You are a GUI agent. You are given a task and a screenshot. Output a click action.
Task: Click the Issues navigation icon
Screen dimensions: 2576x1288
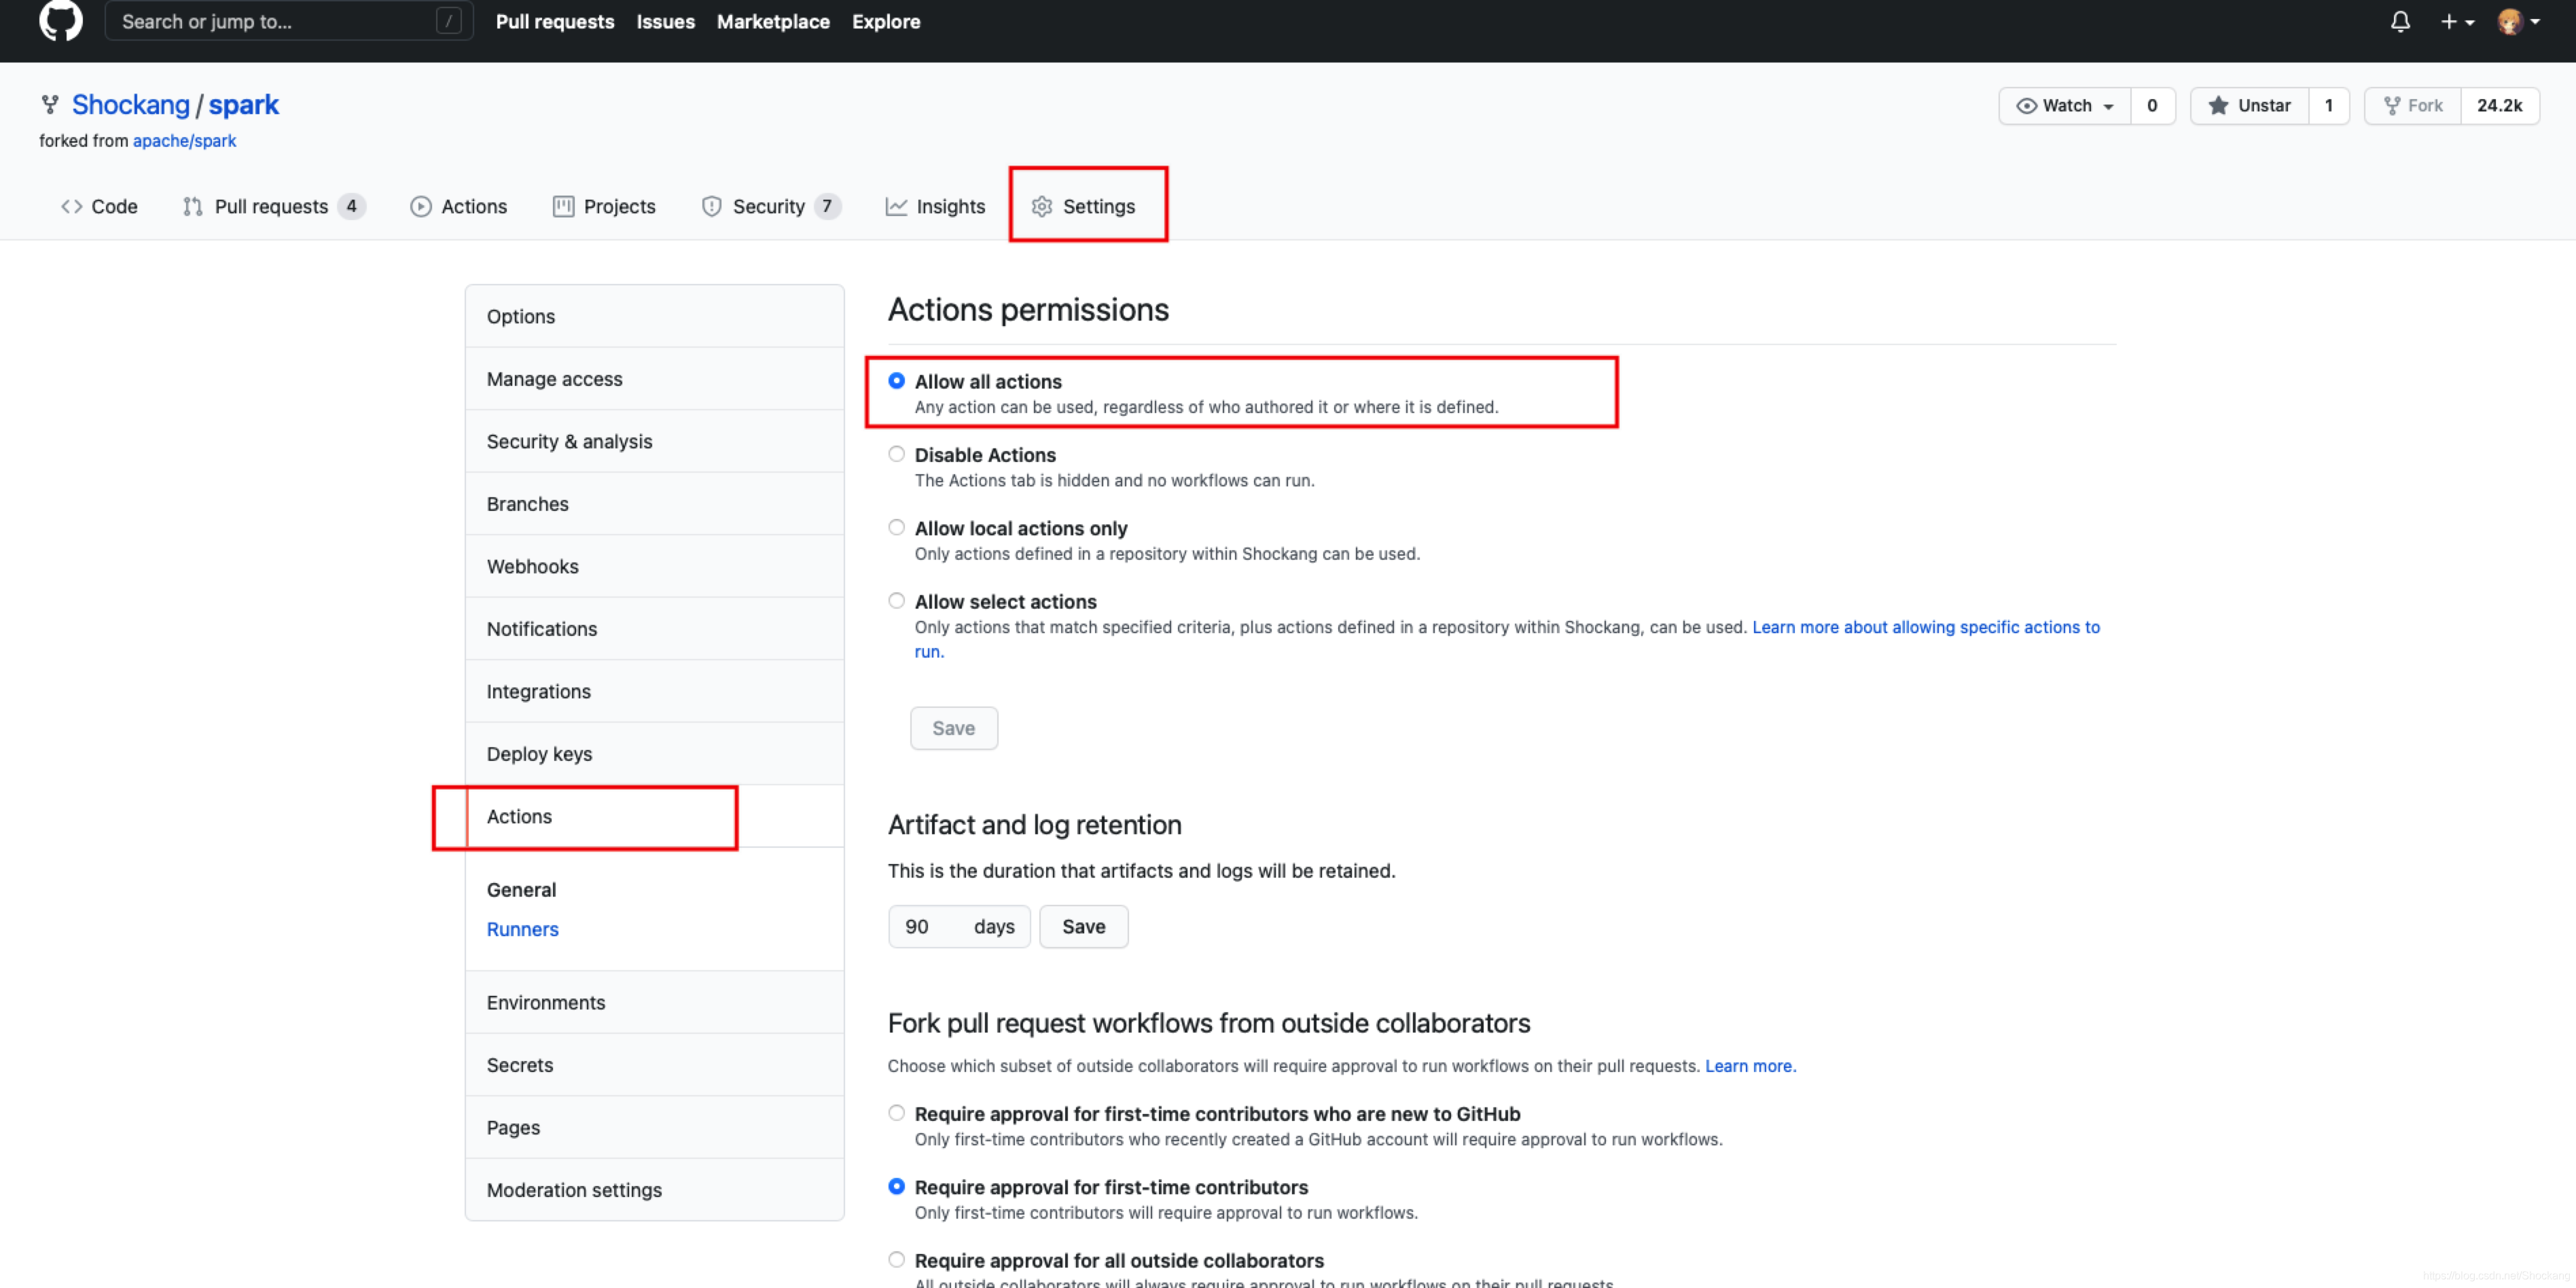tap(665, 21)
